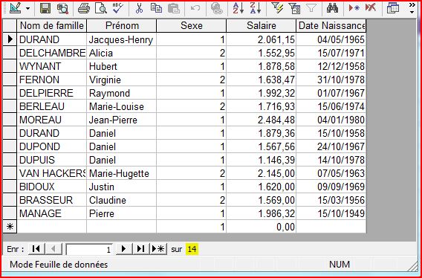Open the View mode dropdown arrow
This screenshot has width=422, height=278.
[28, 9]
